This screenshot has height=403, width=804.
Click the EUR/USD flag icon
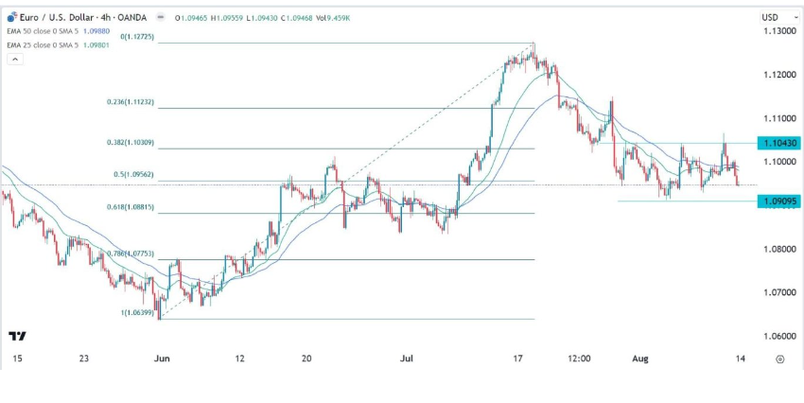[10, 17]
